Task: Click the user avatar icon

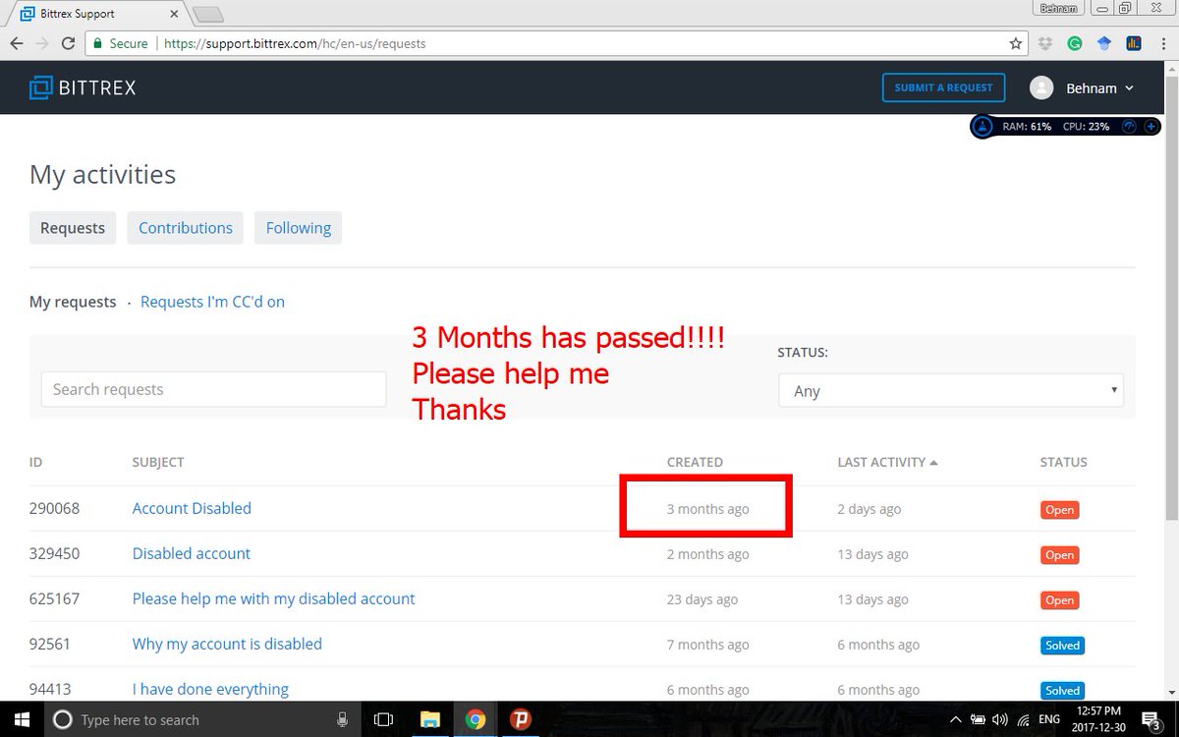Action: pyautogui.click(x=1041, y=87)
